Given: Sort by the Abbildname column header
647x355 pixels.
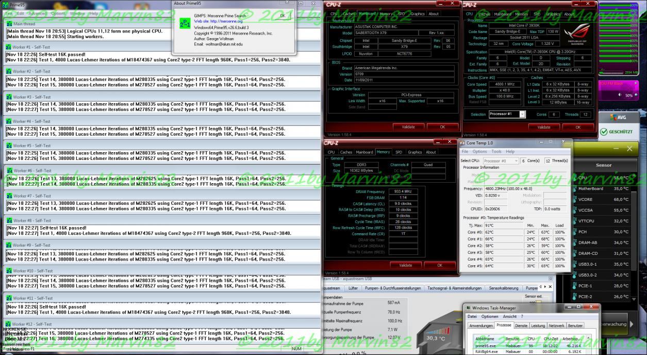Looking at the screenshot, I should coord(488,338).
